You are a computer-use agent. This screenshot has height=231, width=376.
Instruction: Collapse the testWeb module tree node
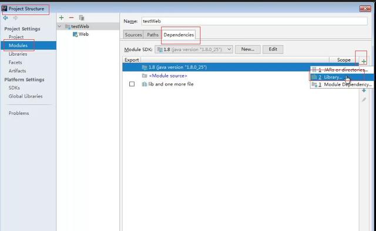pos(59,26)
